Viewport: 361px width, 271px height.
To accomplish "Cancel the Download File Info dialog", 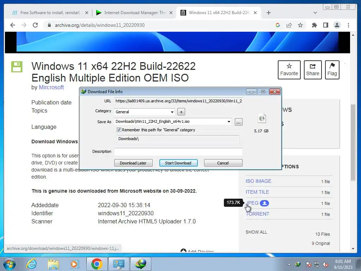I will pyautogui.click(x=223, y=163).
